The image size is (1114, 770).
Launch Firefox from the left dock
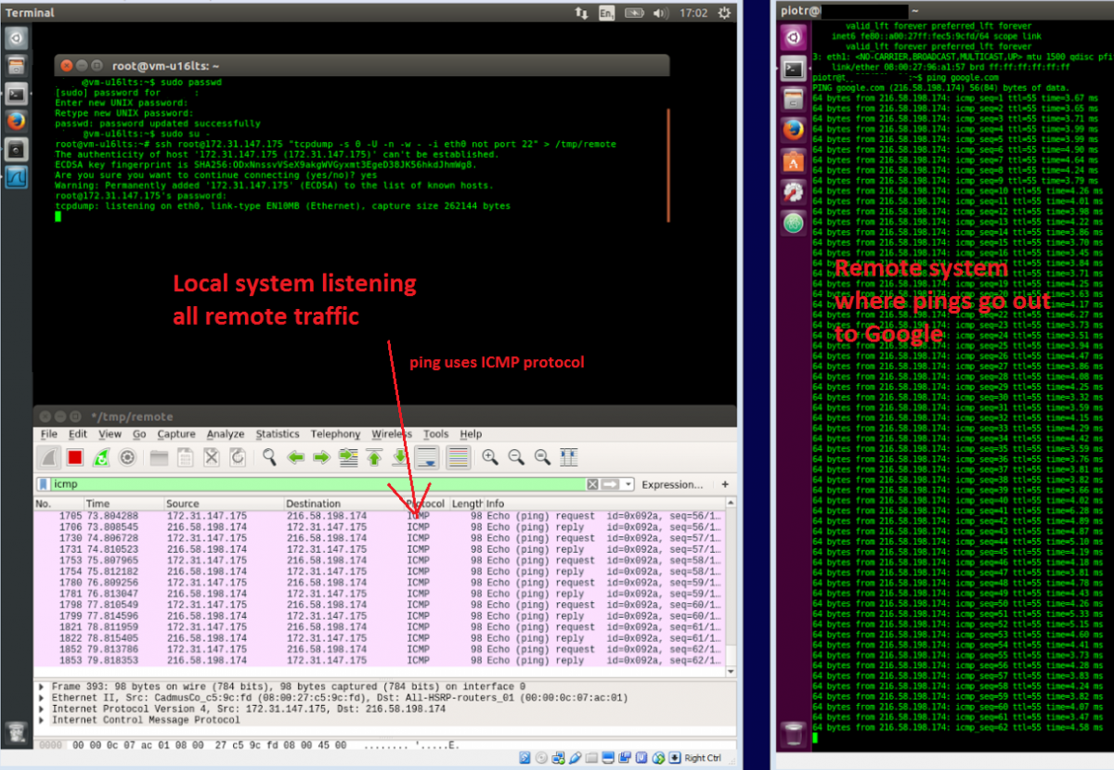pyautogui.click(x=16, y=121)
